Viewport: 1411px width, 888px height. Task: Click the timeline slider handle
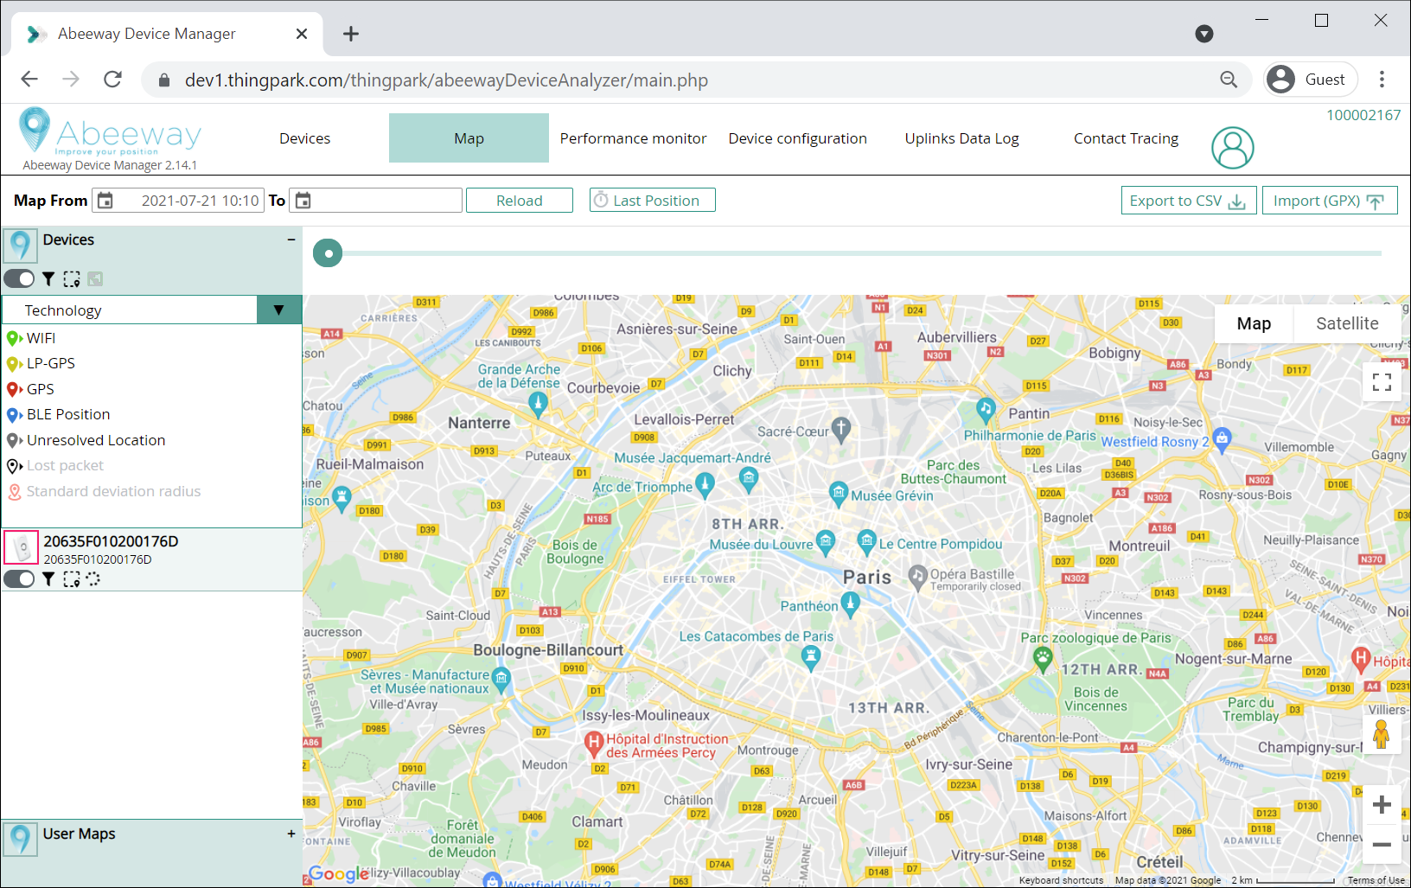point(328,253)
